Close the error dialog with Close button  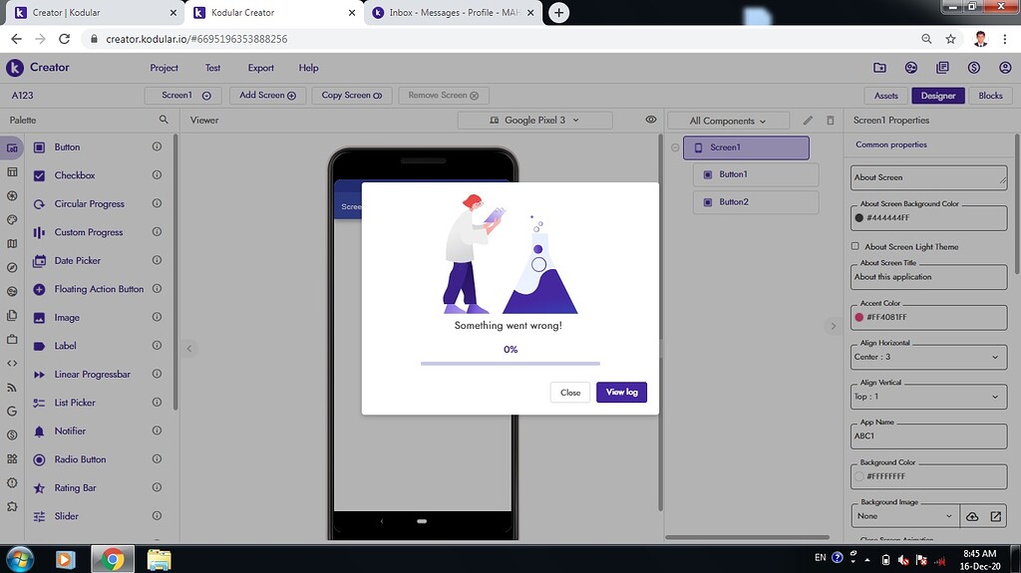pos(570,393)
